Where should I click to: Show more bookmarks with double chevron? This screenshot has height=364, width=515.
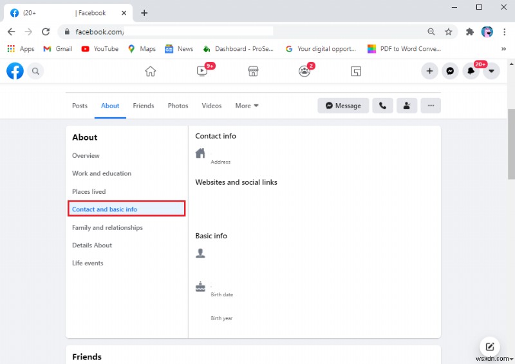[x=503, y=49]
